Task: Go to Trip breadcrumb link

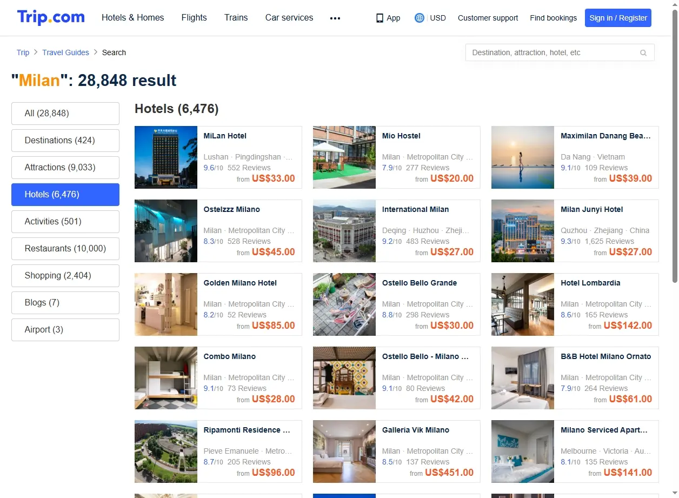Action: (23, 52)
